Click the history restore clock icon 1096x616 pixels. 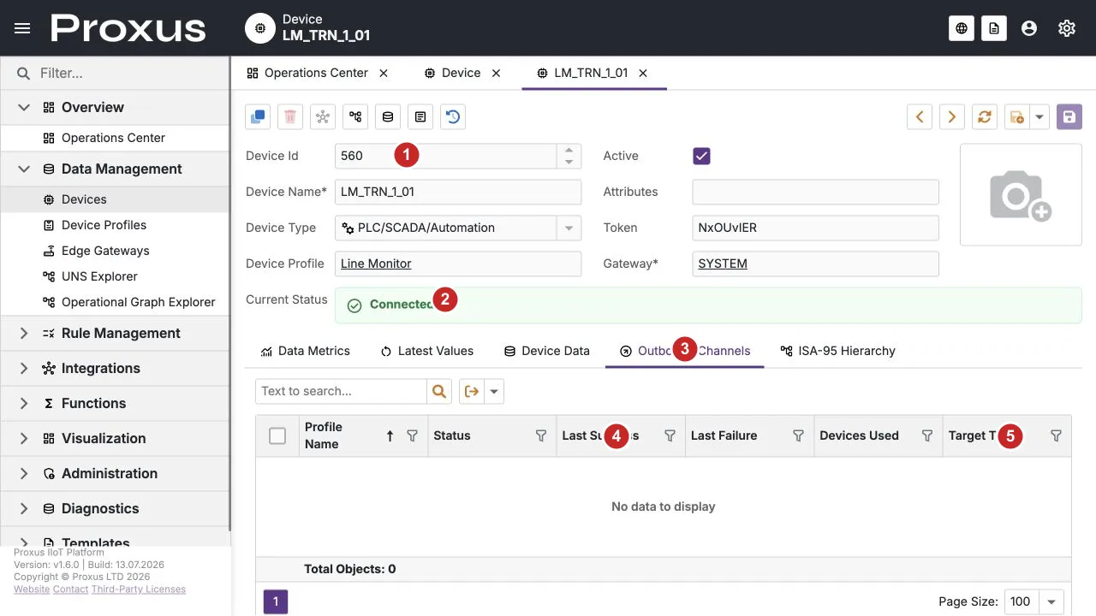click(x=453, y=116)
